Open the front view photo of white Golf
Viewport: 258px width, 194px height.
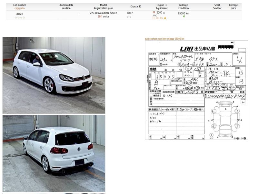point(54,75)
